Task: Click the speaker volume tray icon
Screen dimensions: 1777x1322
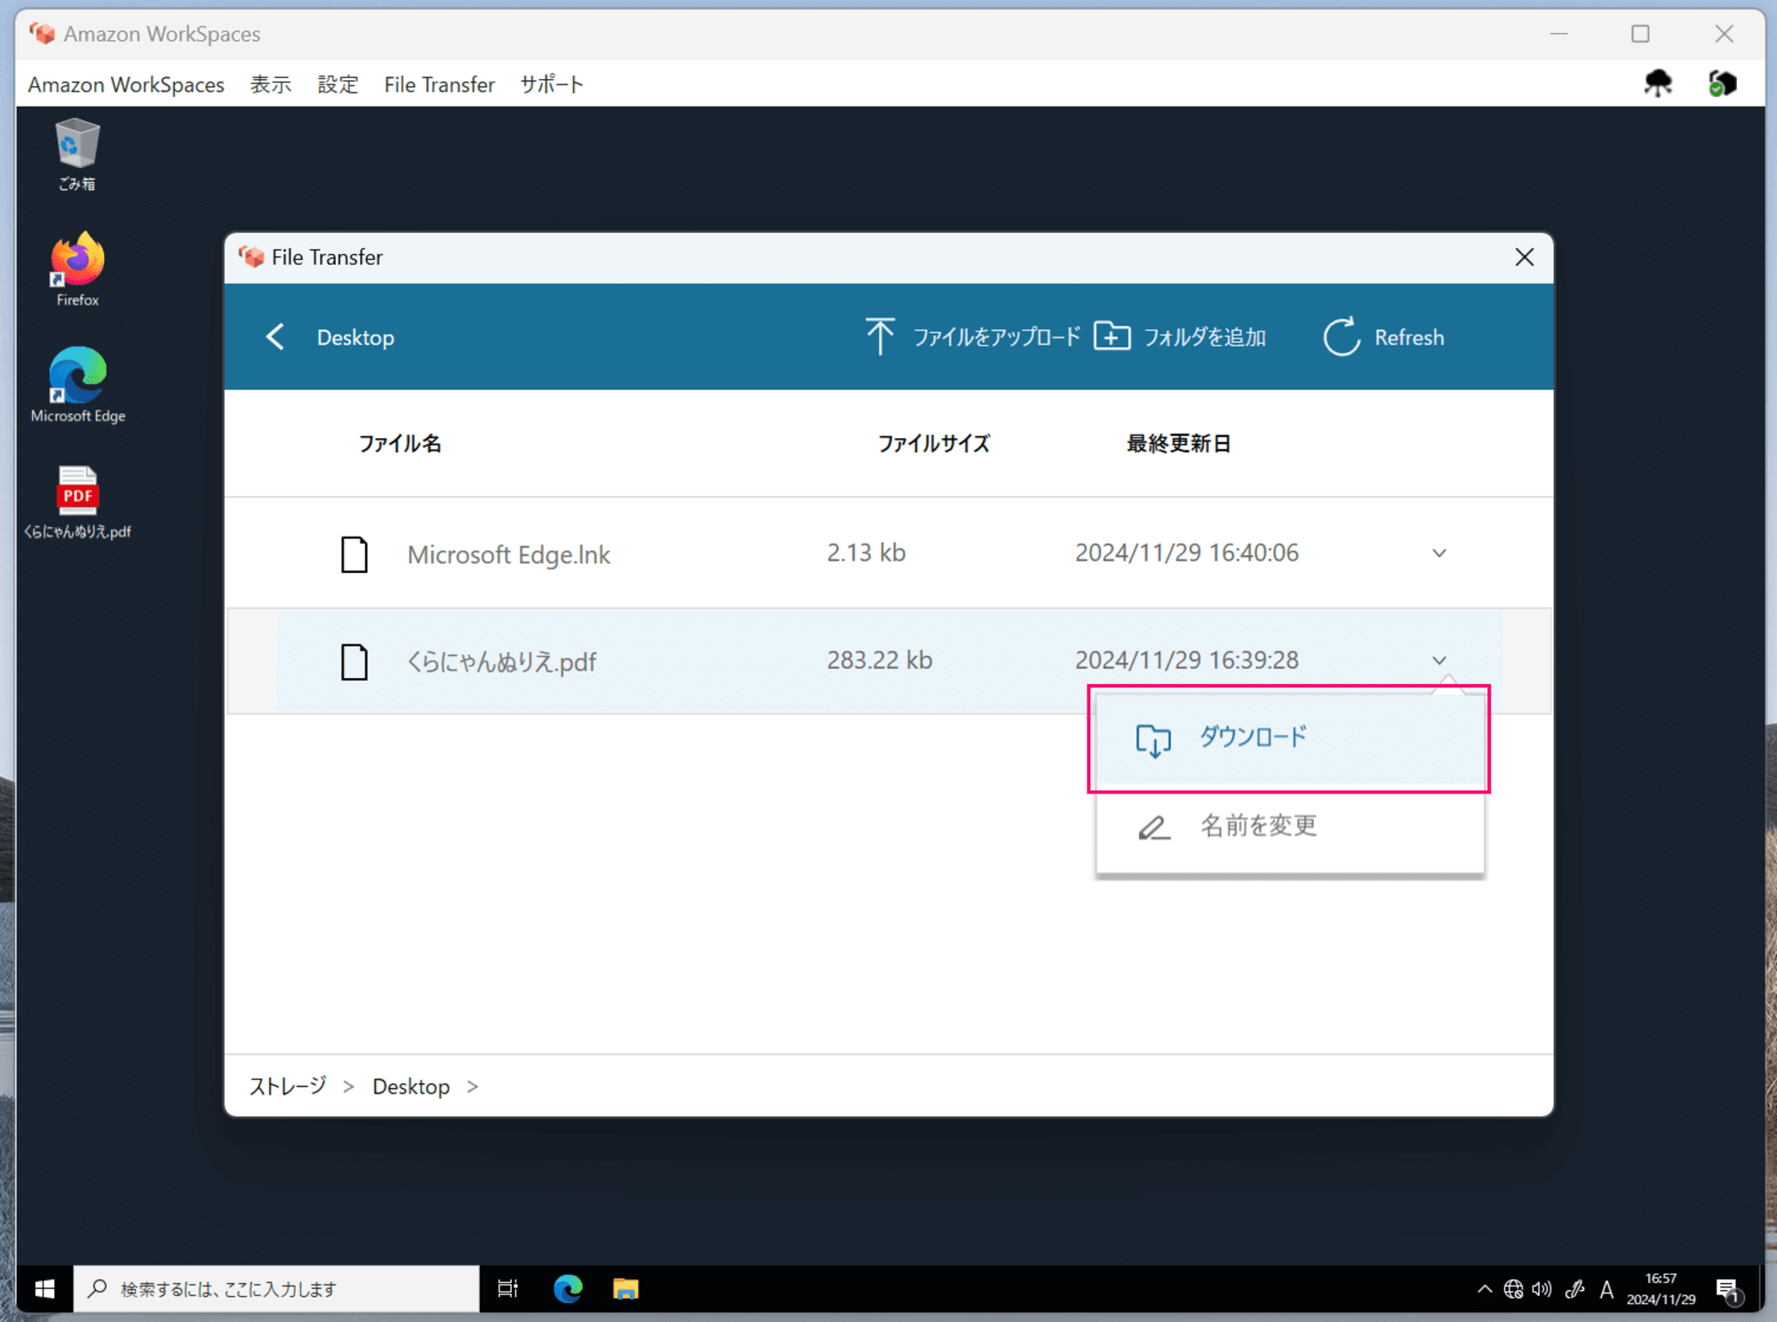Action: pyautogui.click(x=1542, y=1289)
